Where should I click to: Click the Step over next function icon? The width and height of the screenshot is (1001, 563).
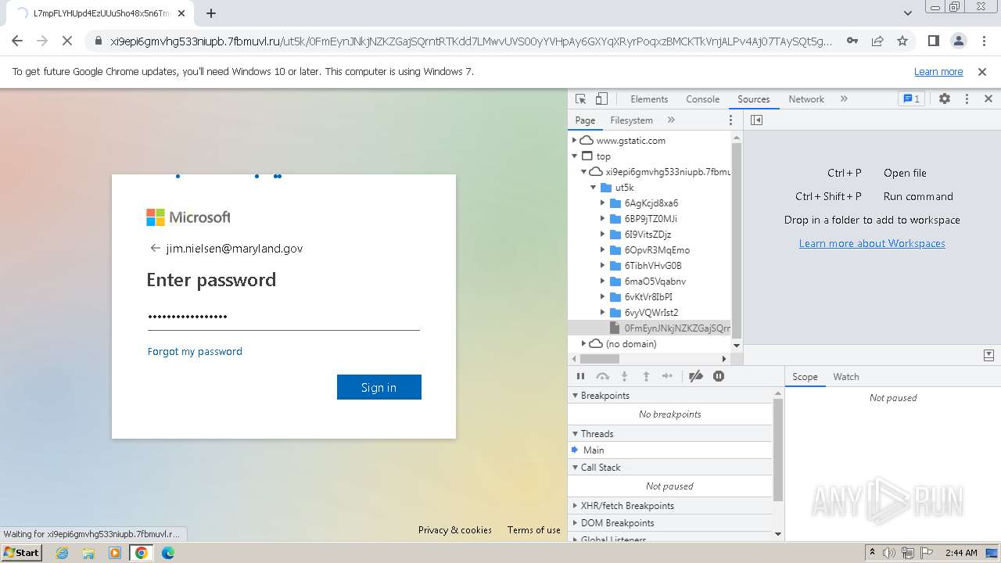pyautogui.click(x=603, y=377)
